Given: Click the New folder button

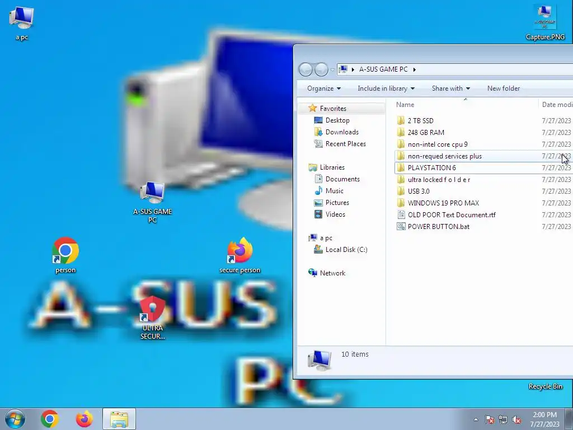Looking at the screenshot, I should (x=503, y=88).
